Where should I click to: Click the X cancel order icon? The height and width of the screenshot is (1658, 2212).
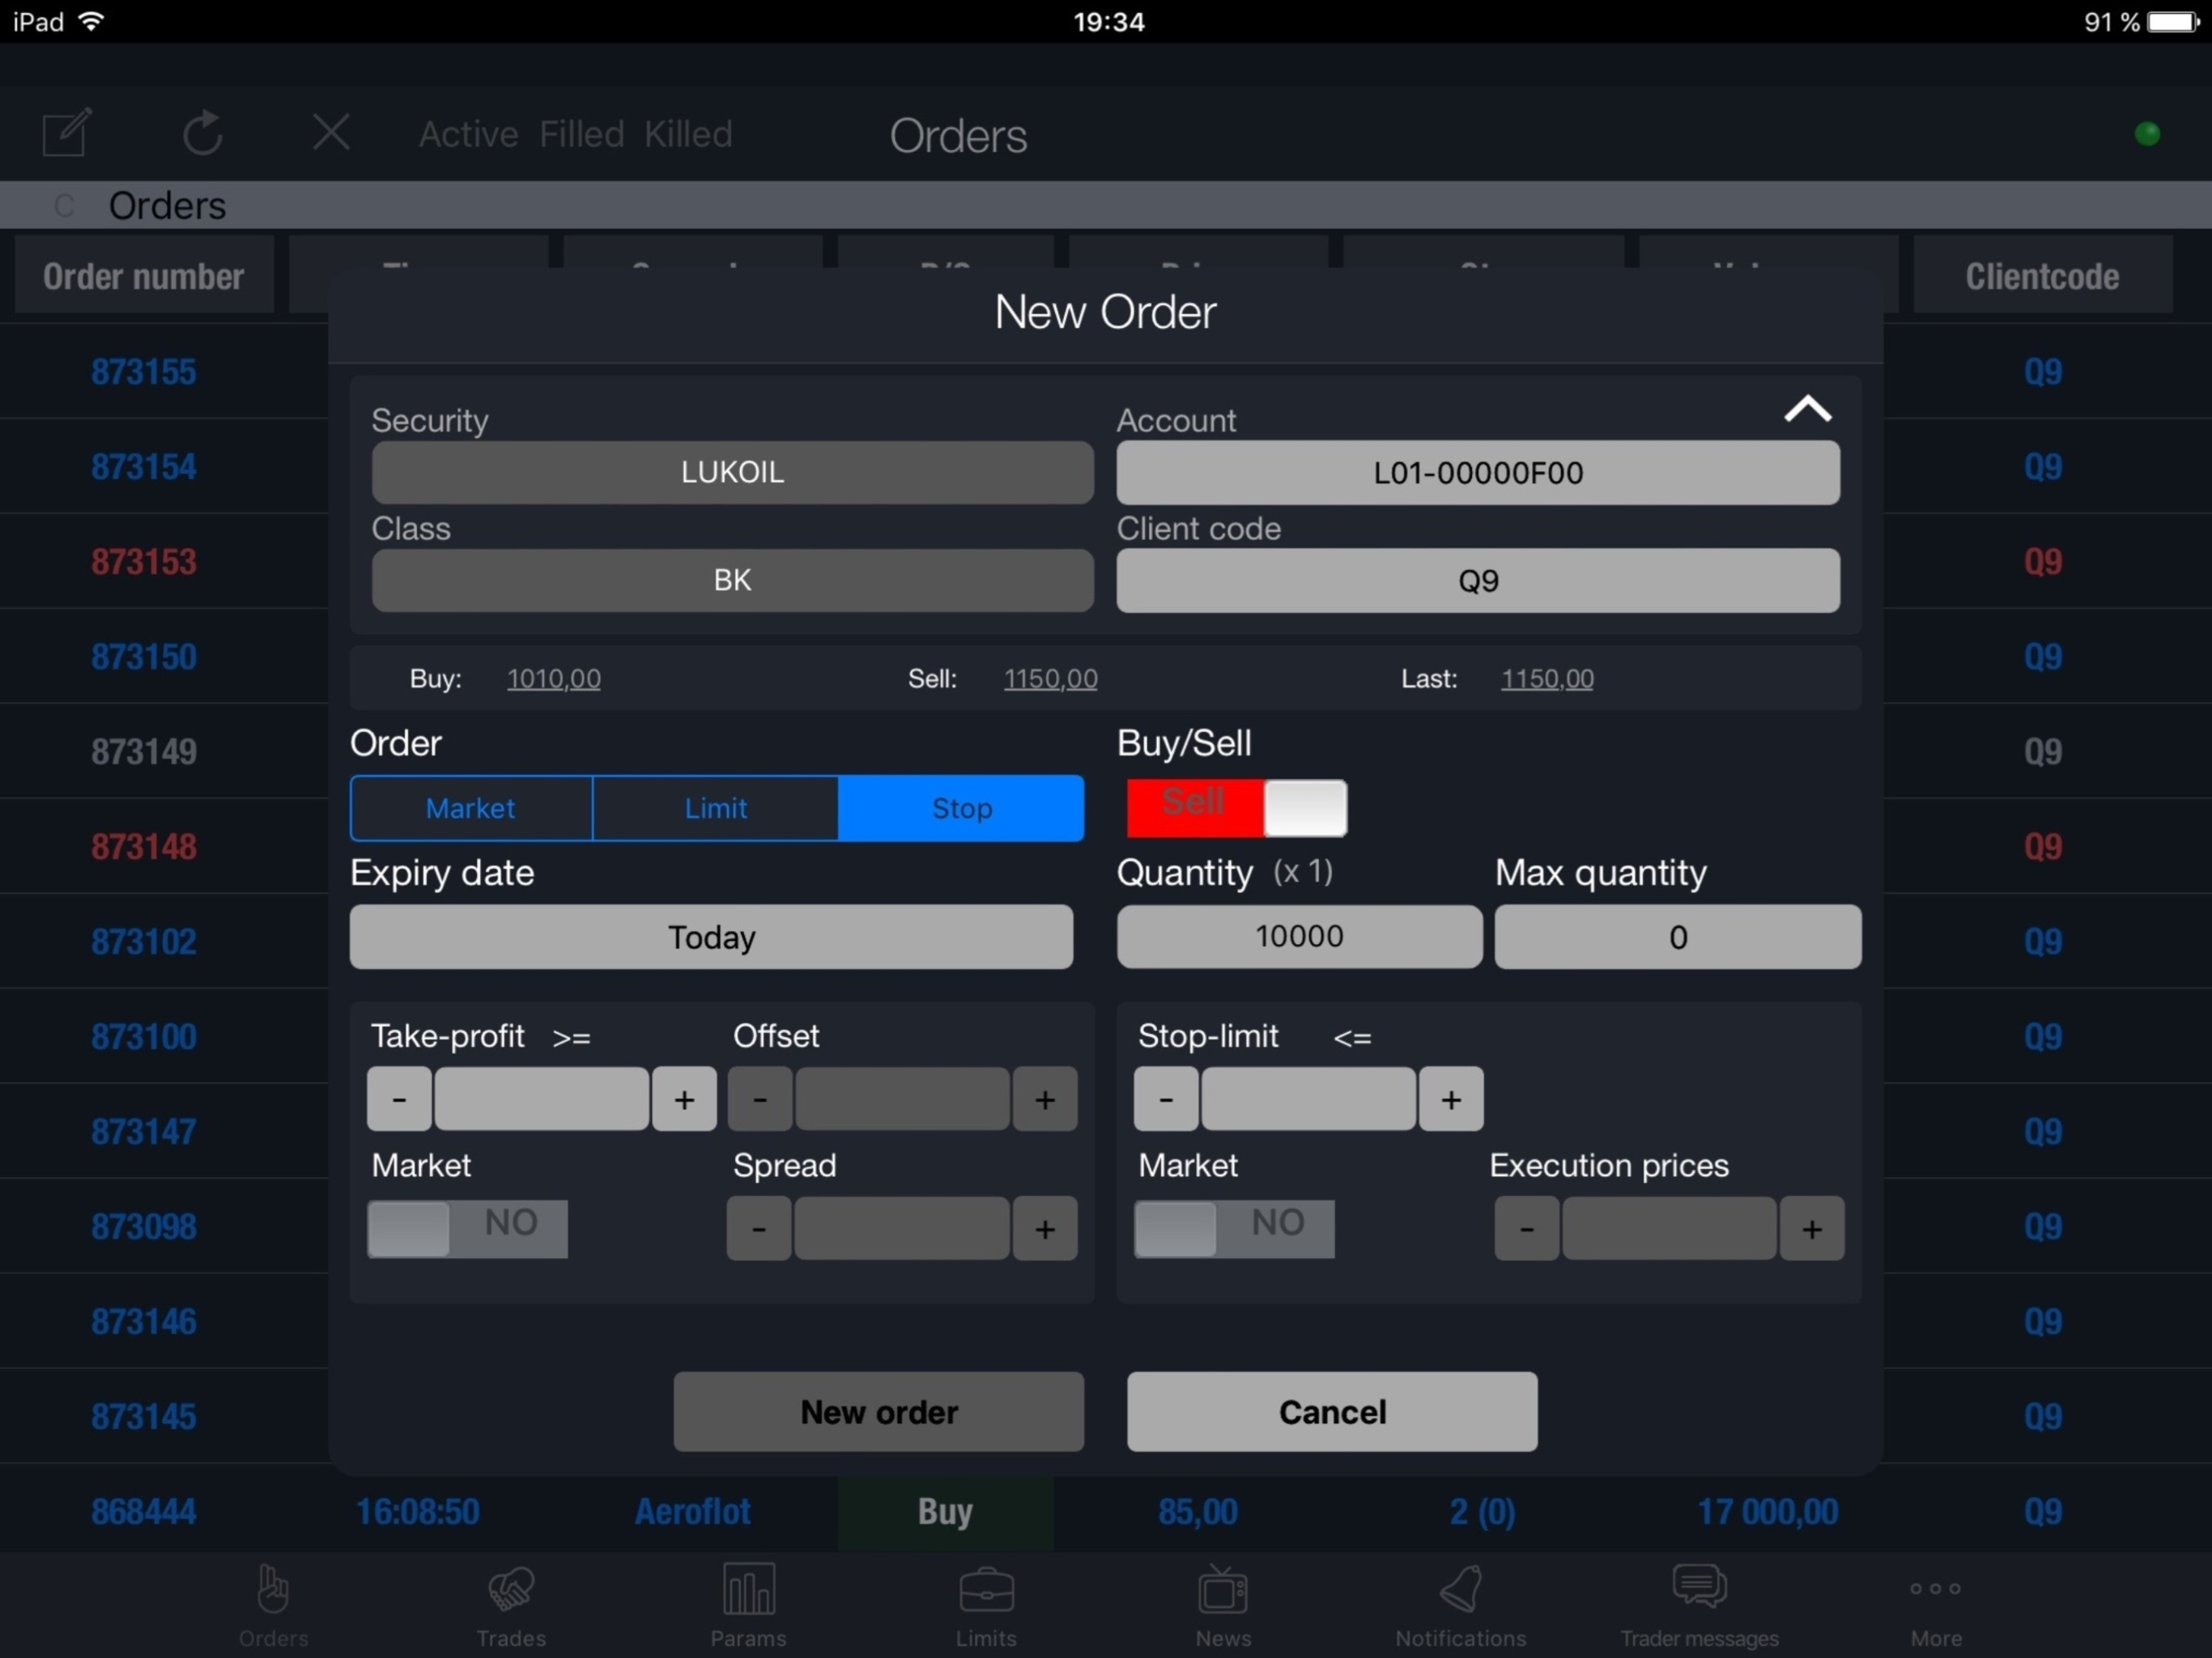[331, 133]
